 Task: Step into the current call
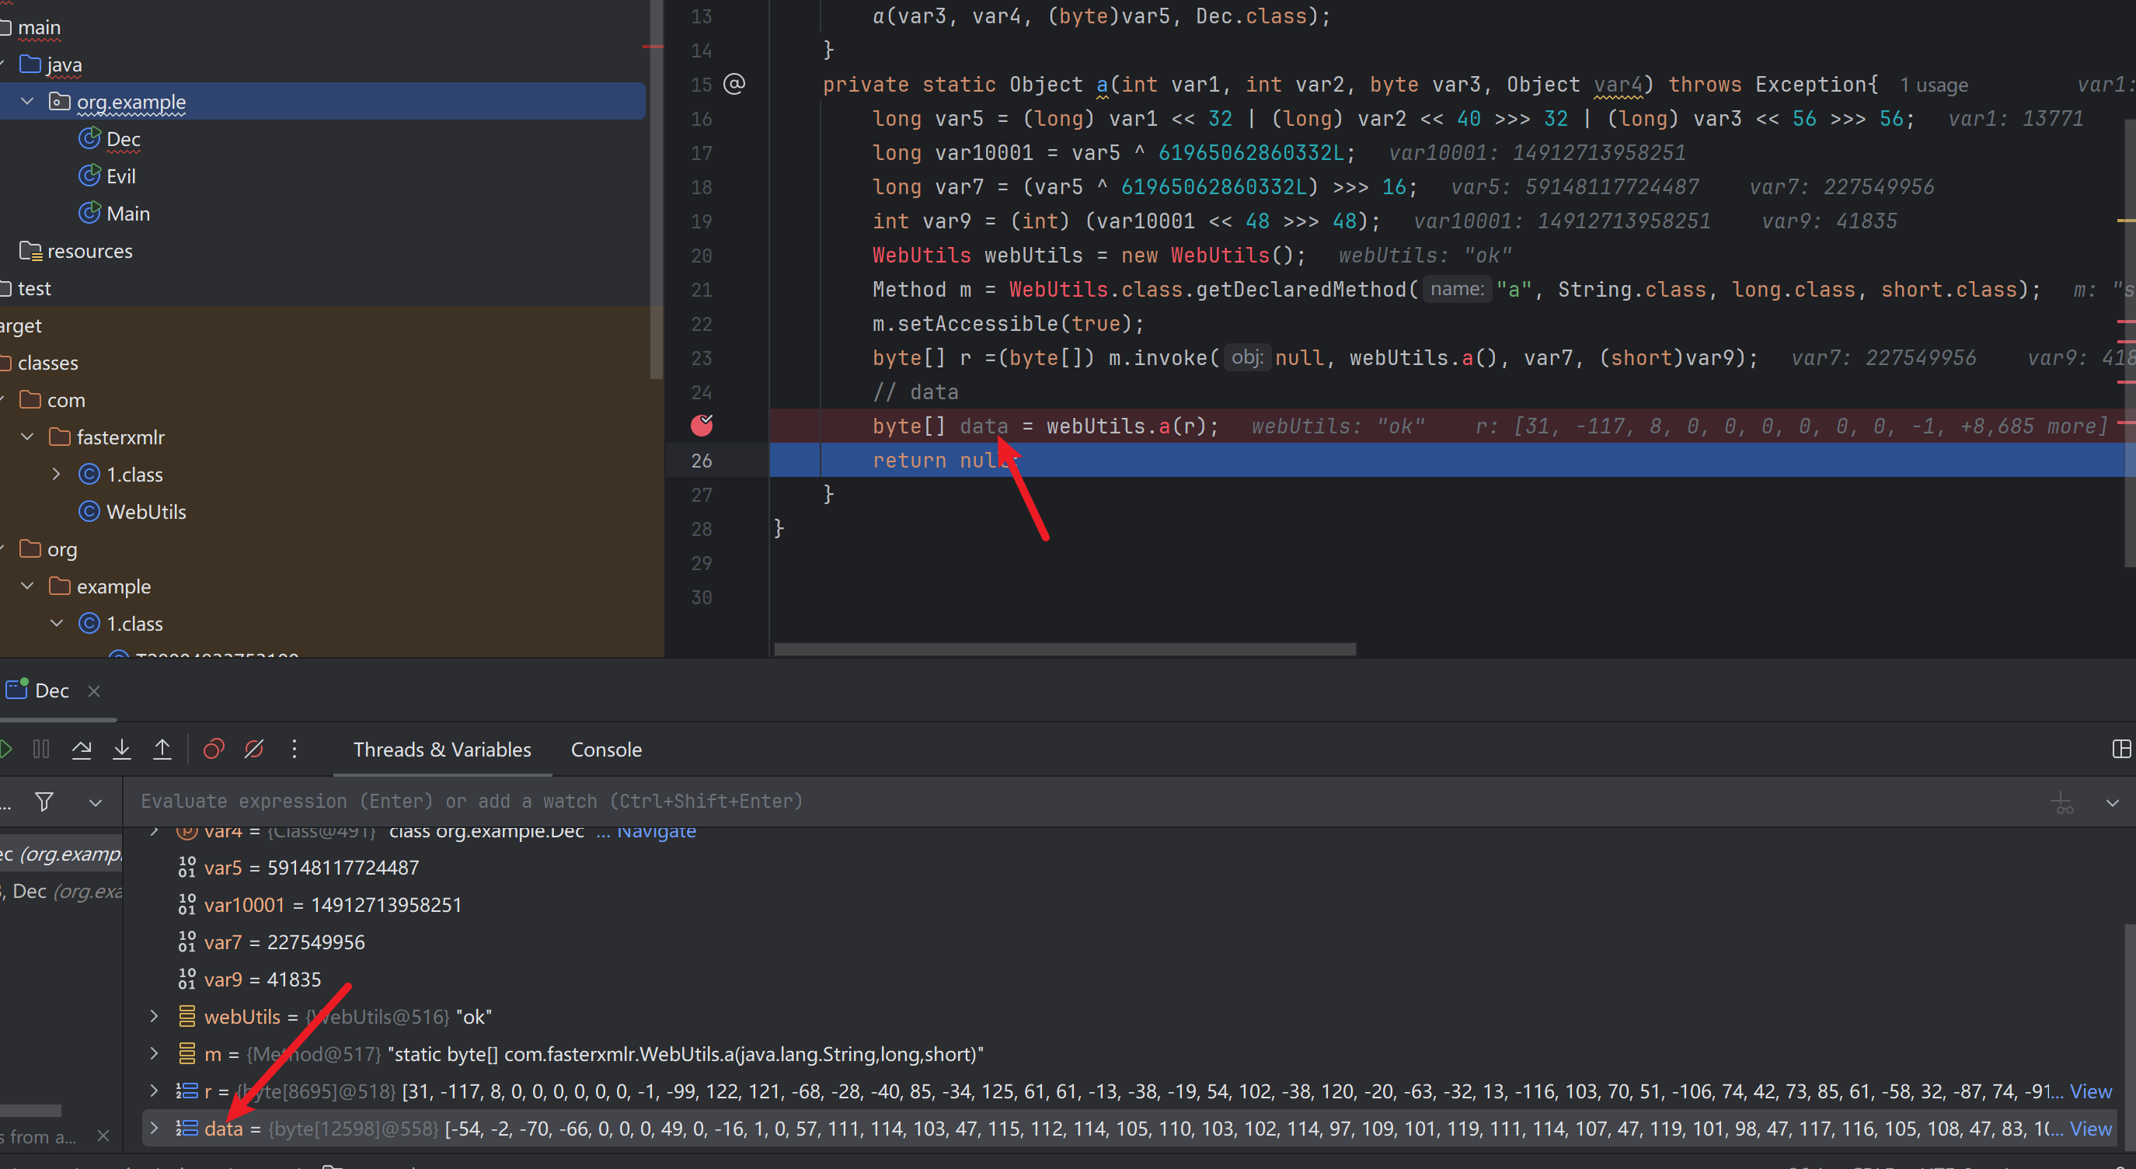point(122,750)
